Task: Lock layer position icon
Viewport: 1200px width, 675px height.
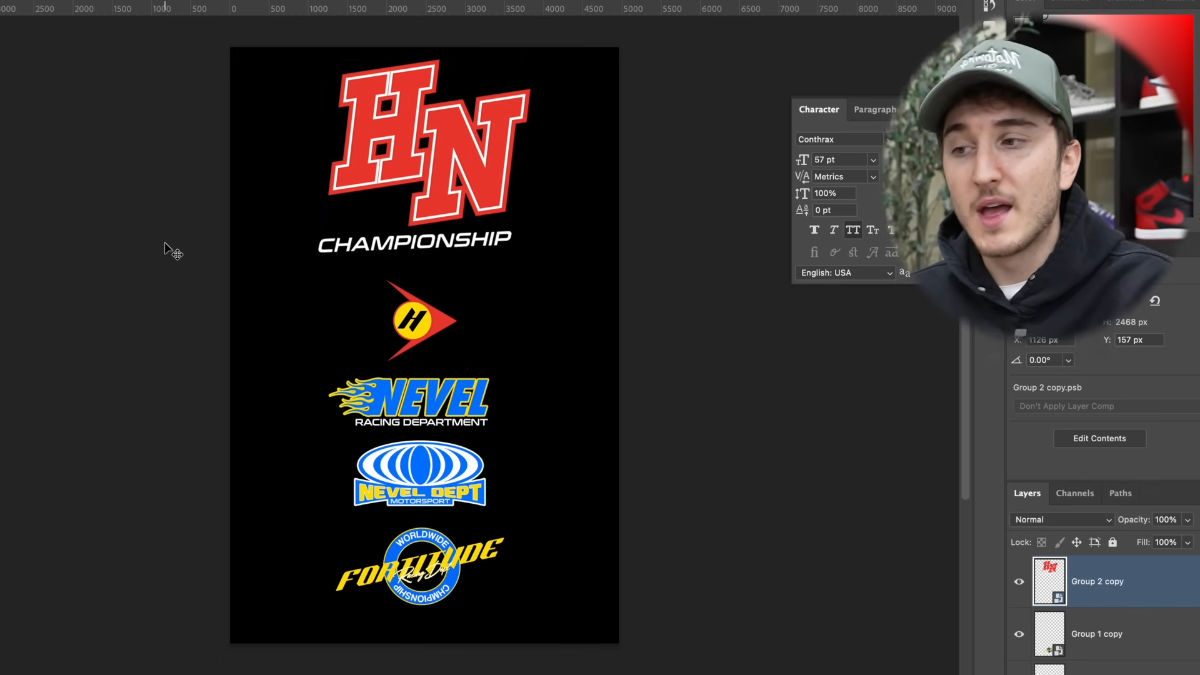Action: (x=1076, y=542)
